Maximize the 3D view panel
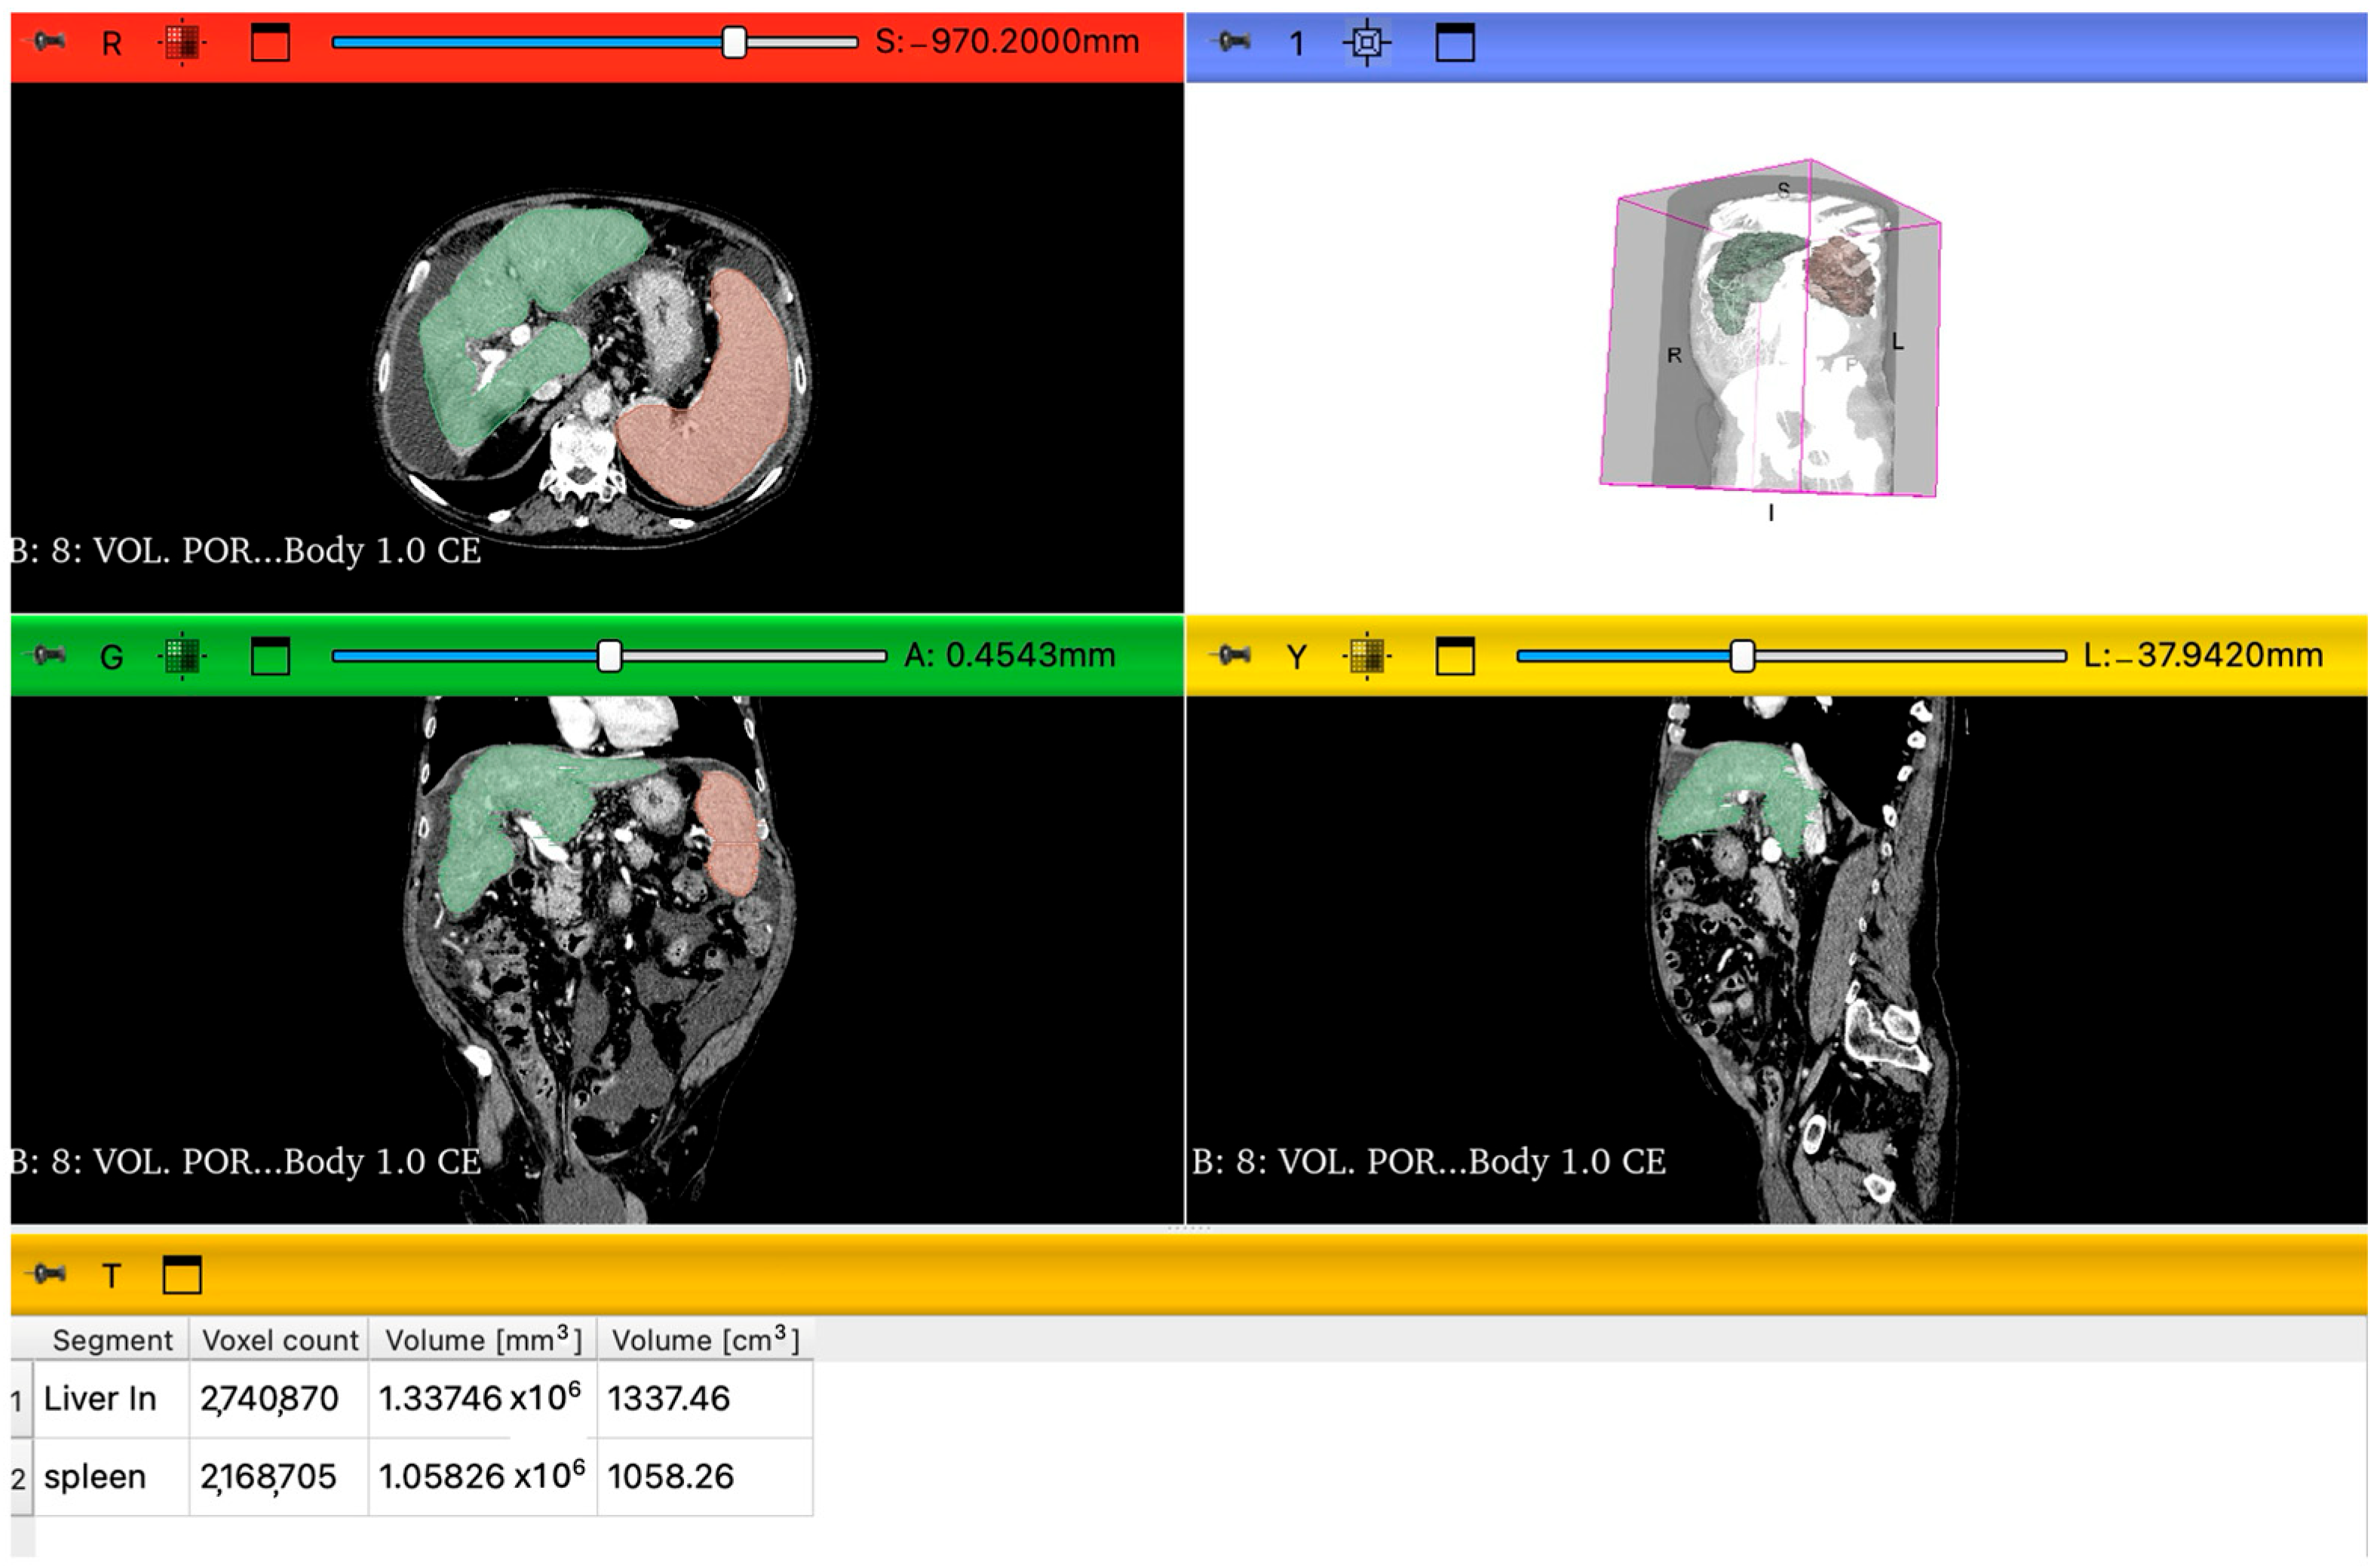The height and width of the screenshot is (1567, 2380). (1454, 42)
